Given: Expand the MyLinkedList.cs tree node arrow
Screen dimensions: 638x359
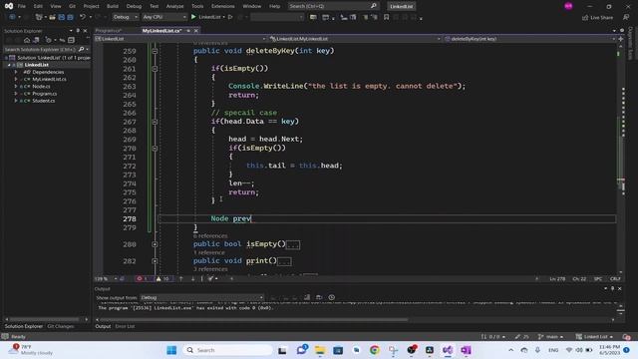Looking at the screenshot, I should coord(16,79).
